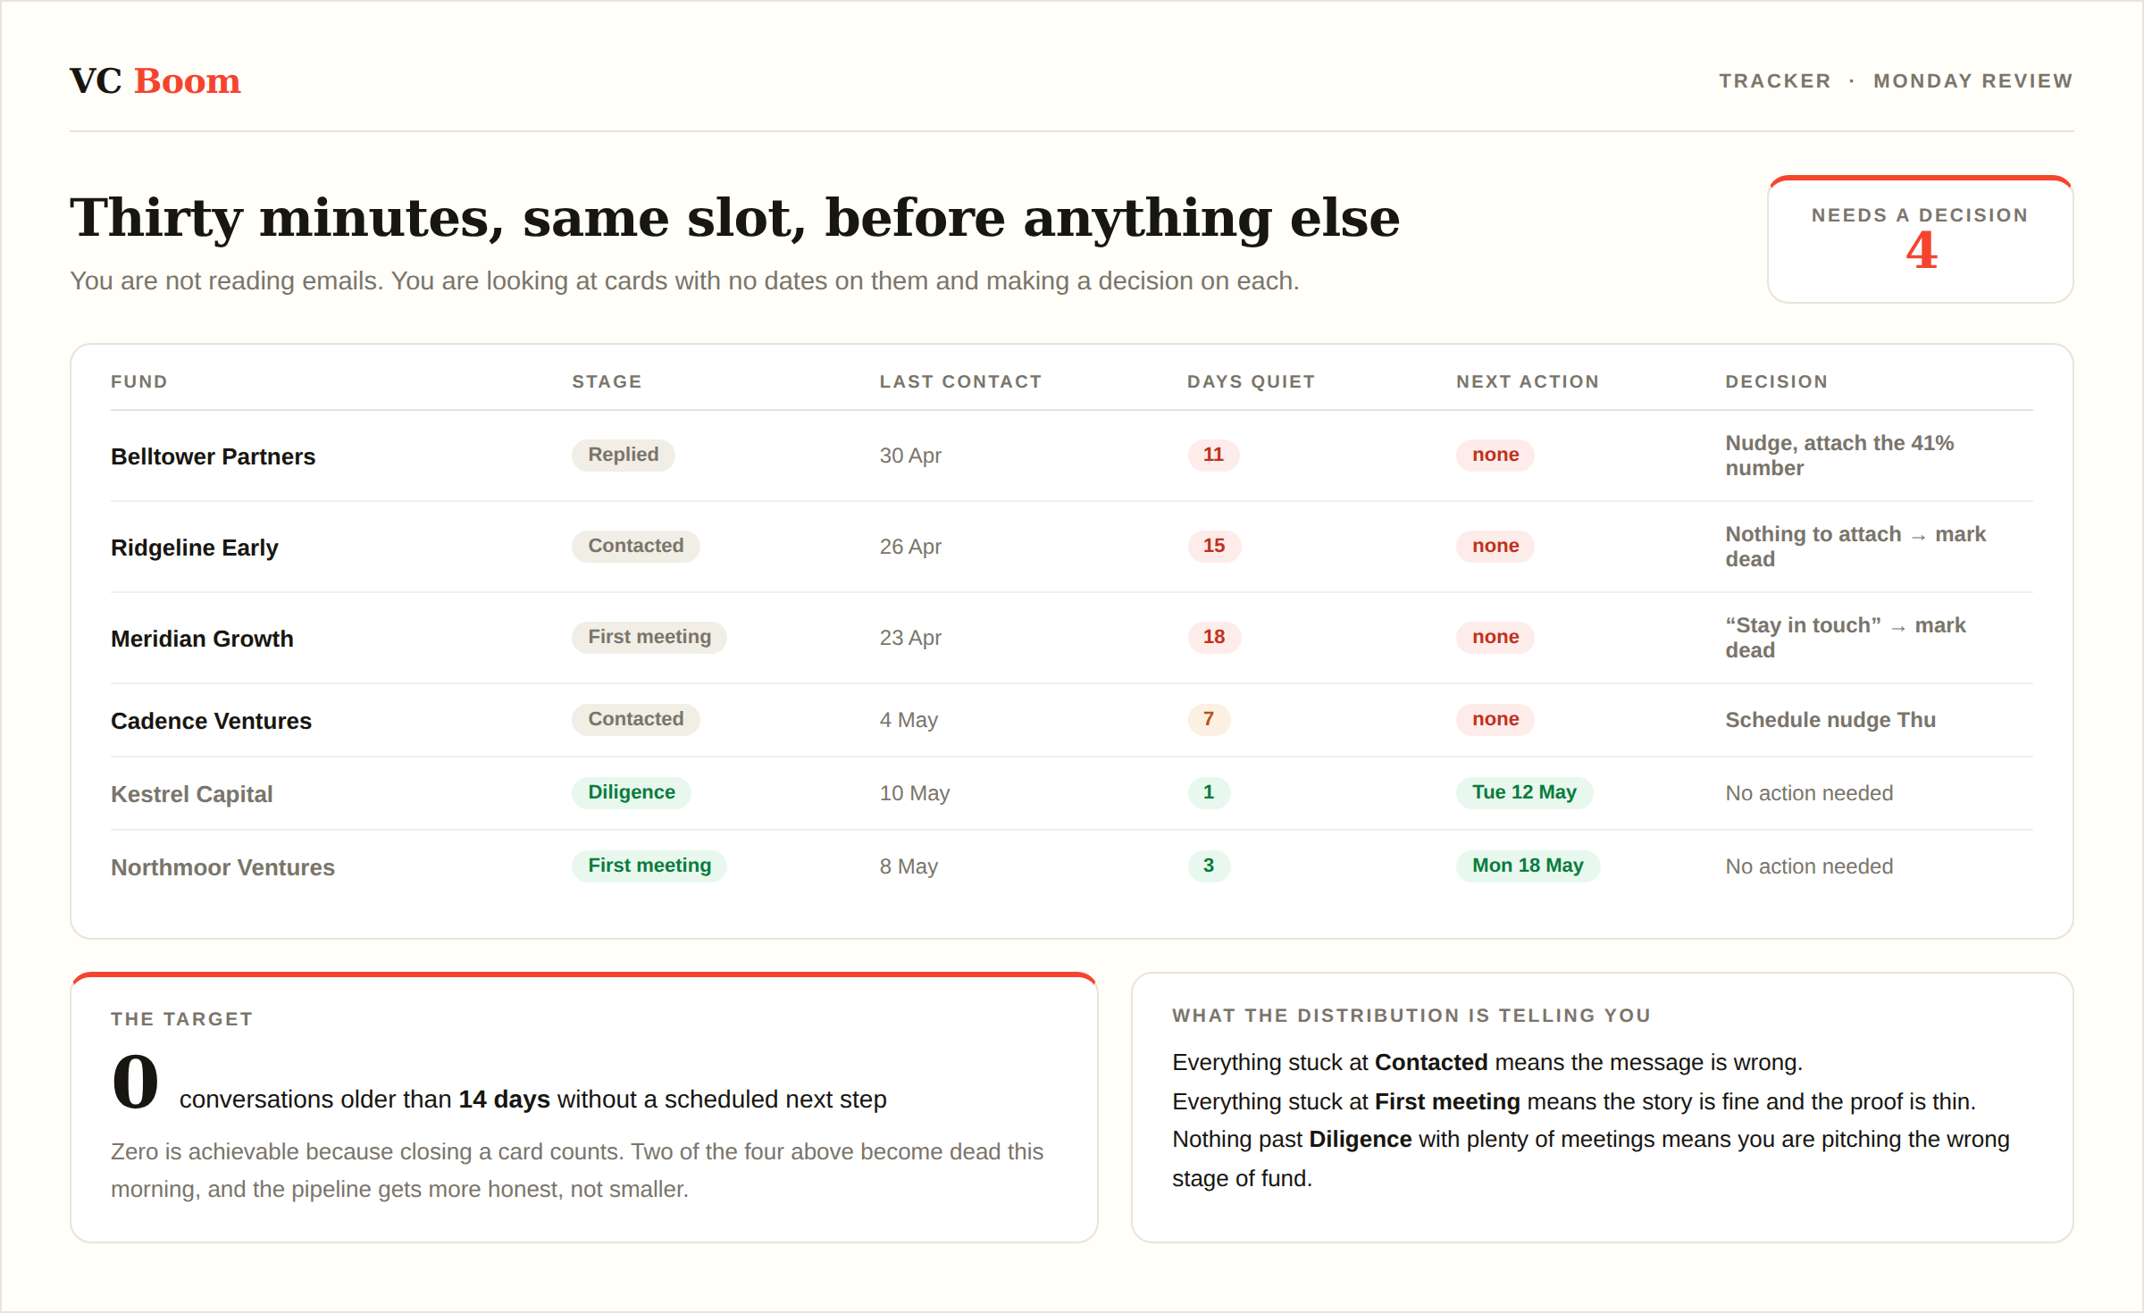The image size is (2144, 1313).
Task: Open the Belltower Partners row
Action: 1071,456
